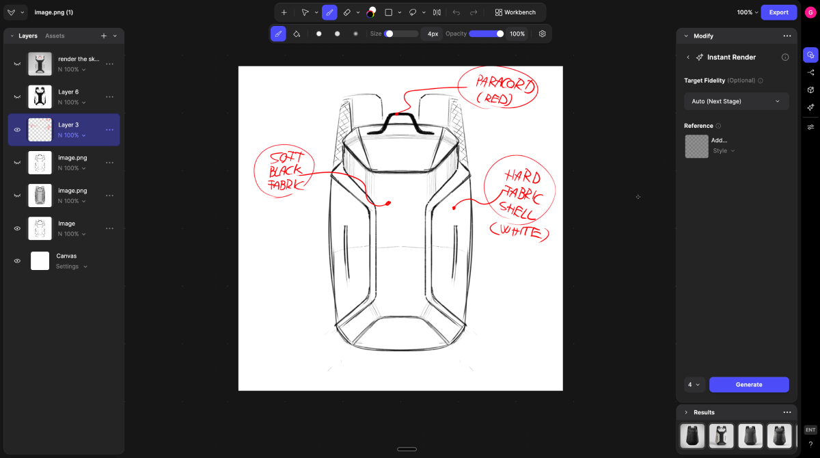Go back from Instant Render
Image resolution: width=820 pixels, height=458 pixels.
point(688,57)
